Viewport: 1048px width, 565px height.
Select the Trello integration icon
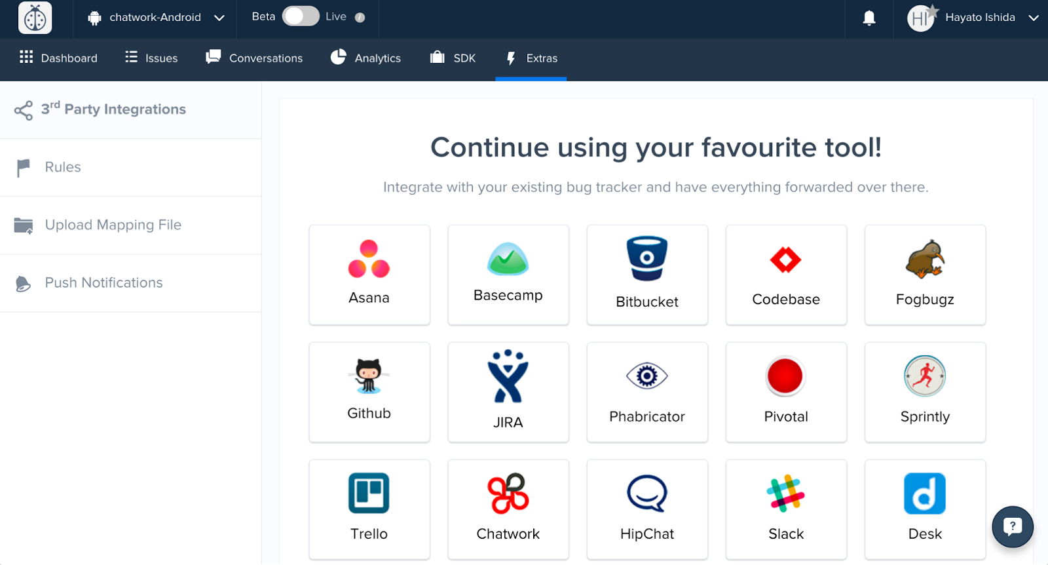(x=369, y=493)
